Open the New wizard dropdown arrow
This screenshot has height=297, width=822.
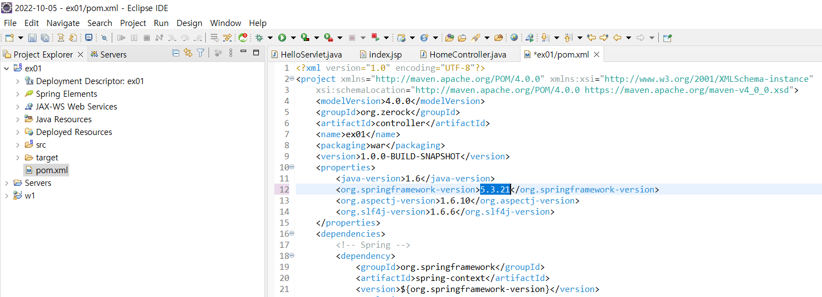click(20, 38)
